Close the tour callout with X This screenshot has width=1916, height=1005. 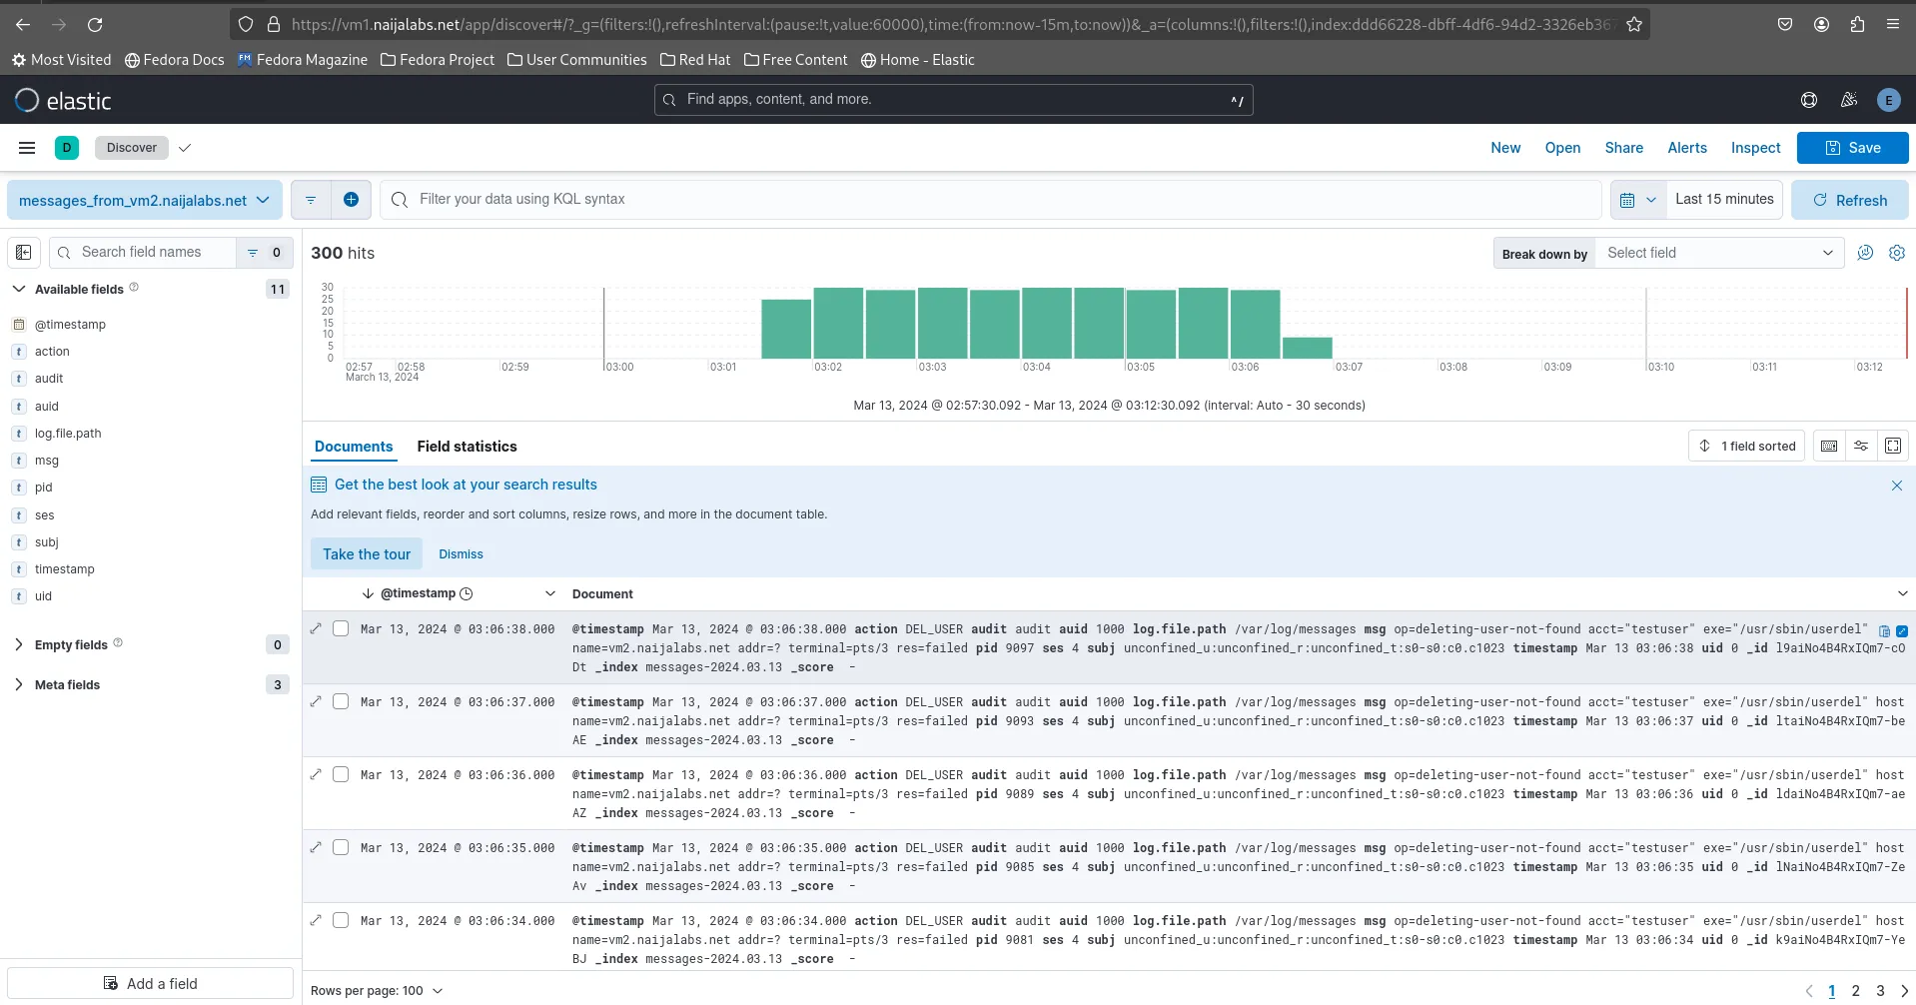tap(1896, 486)
